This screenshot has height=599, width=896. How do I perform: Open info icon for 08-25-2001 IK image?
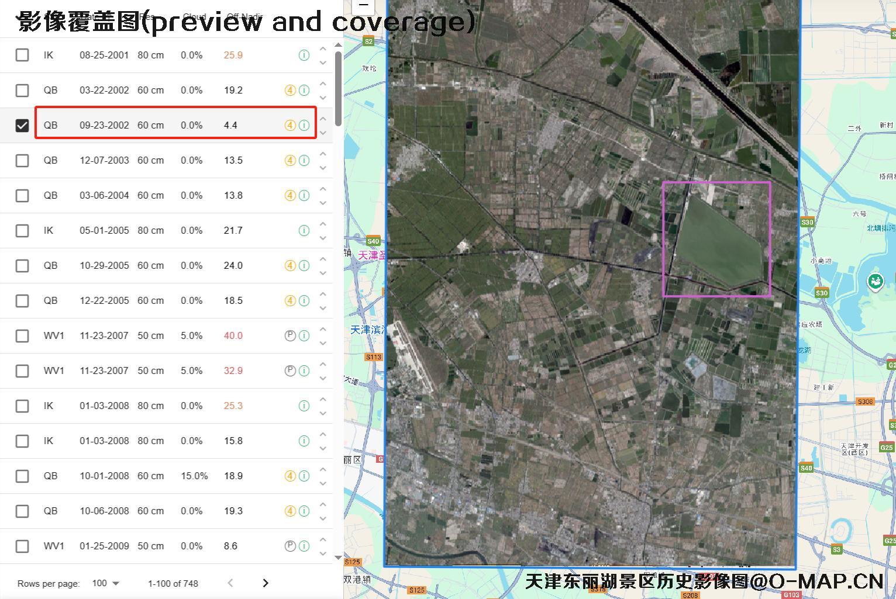point(304,55)
